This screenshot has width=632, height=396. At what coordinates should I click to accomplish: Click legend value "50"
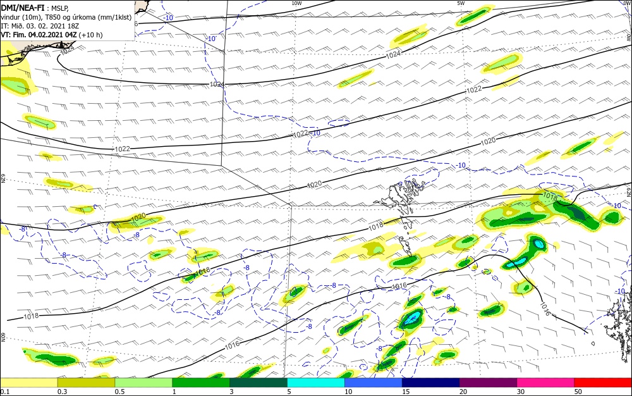pyautogui.click(x=578, y=392)
